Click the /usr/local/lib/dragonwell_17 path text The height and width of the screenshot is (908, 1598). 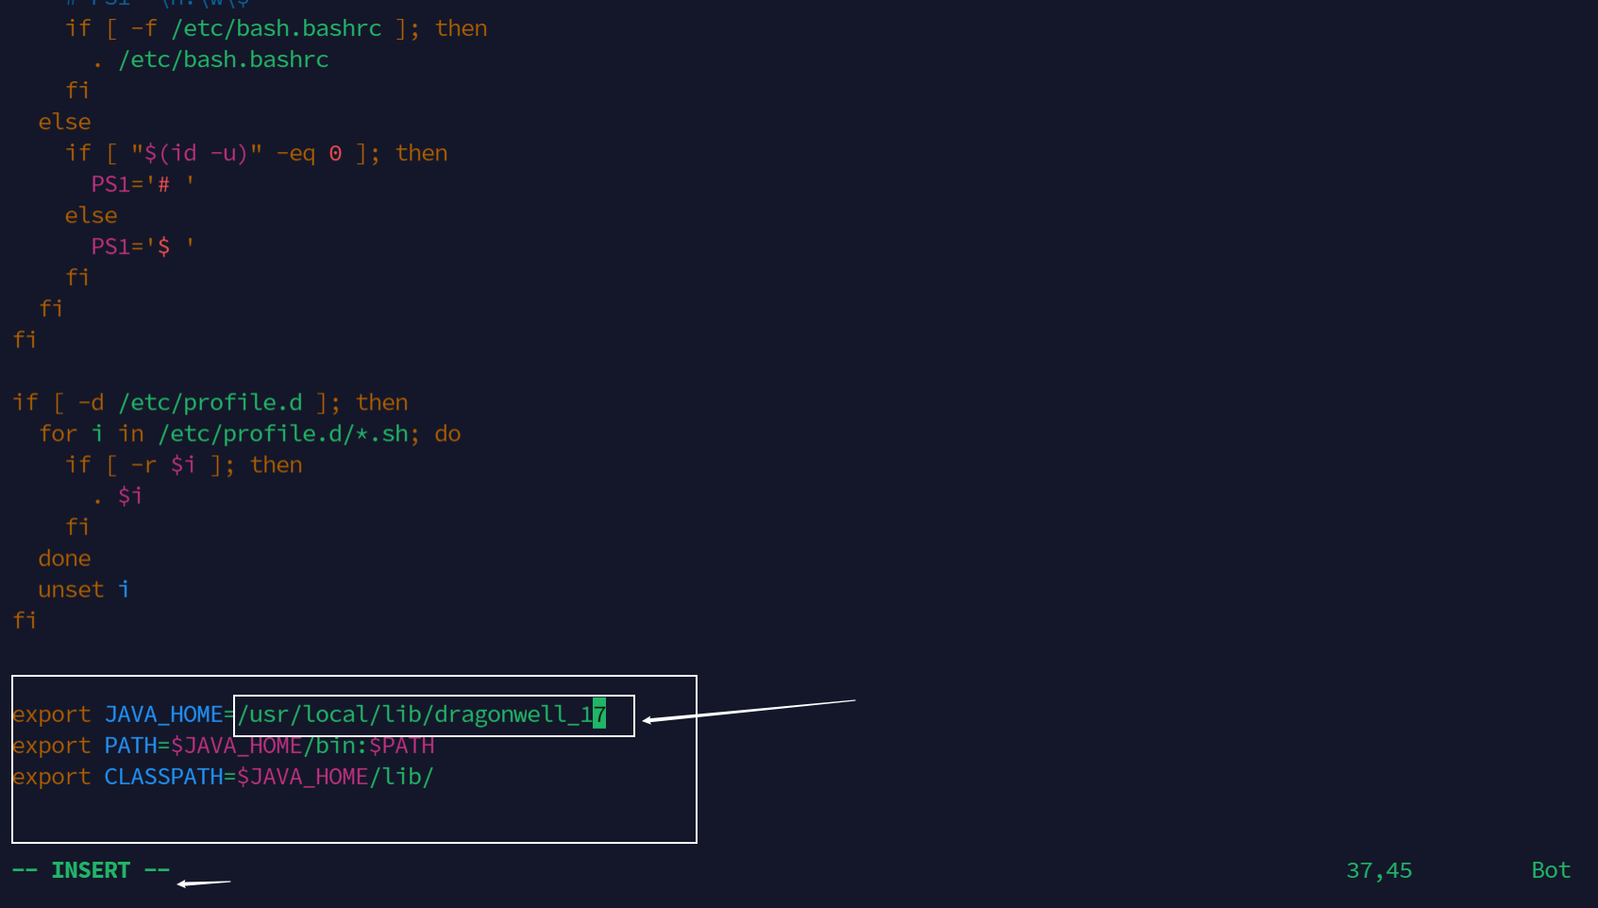pos(415,715)
